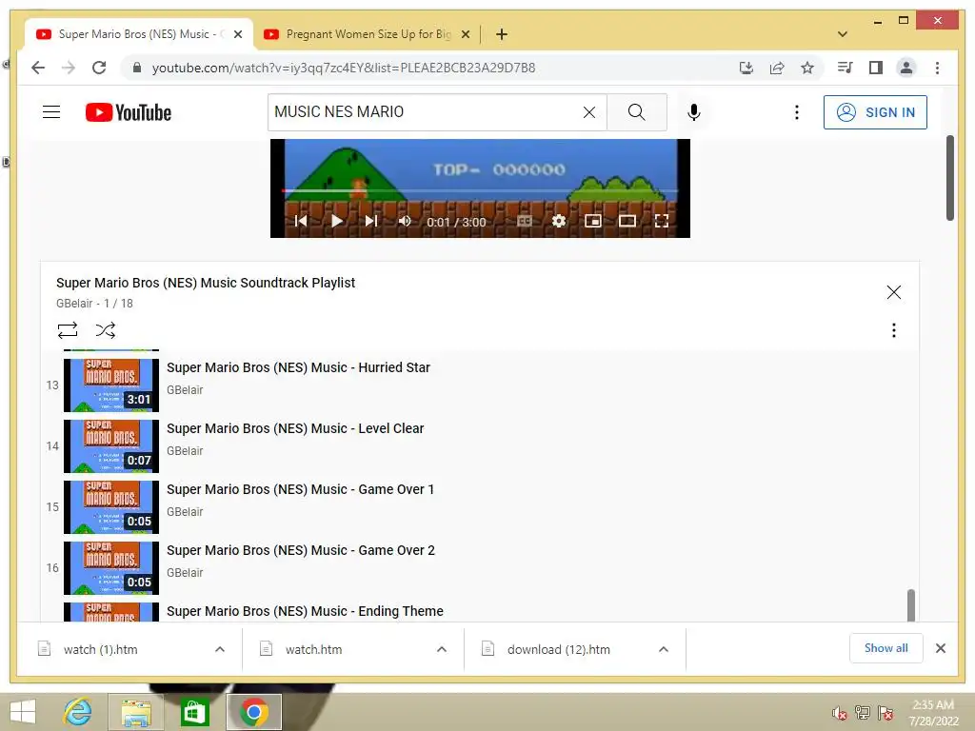
Task: Click the playlist scrollbar thumb
Action: (x=911, y=605)
